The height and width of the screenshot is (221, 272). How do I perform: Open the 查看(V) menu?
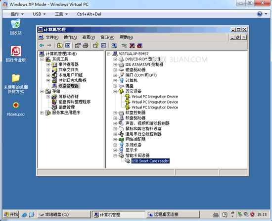(89, 37)
